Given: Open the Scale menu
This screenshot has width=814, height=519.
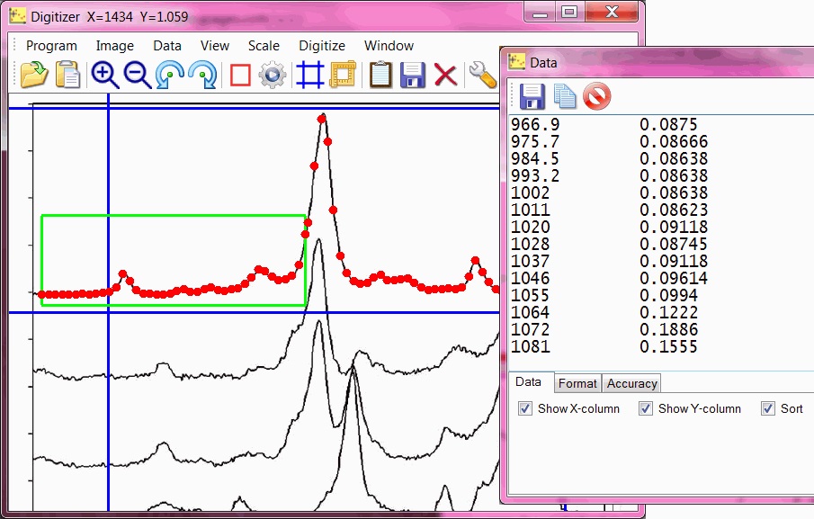Looking at the screenshot, I should click(x=264, y=45).
